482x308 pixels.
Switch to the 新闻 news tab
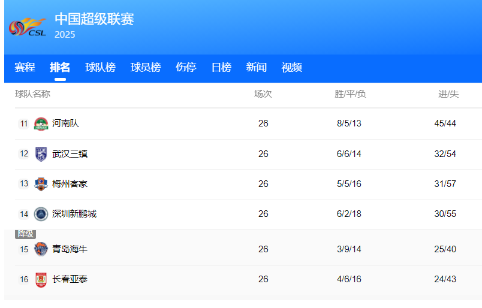pos(256,68)
